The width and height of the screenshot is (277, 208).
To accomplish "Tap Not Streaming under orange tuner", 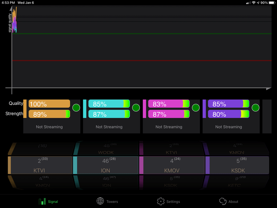I will (49, 127).
